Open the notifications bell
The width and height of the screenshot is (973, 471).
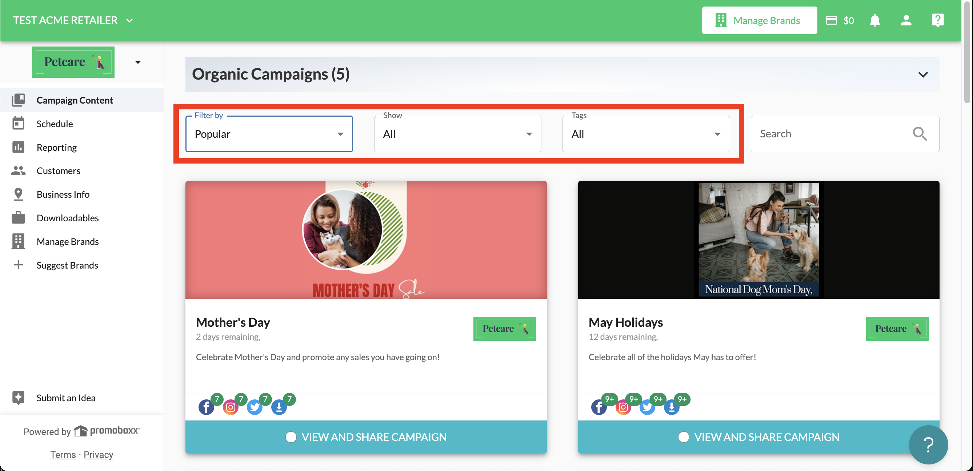click(x=875, y=20)
